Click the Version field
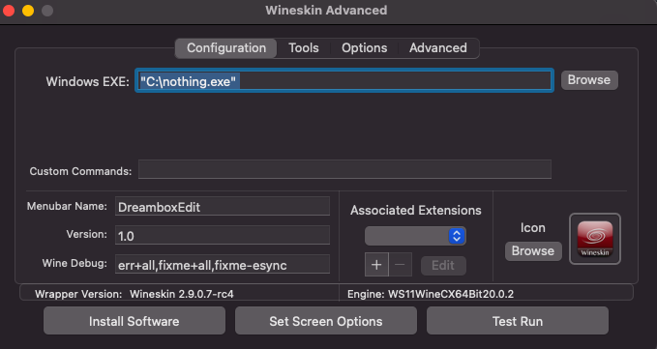This screenshot has height=349, width=657. coord(223,235)
